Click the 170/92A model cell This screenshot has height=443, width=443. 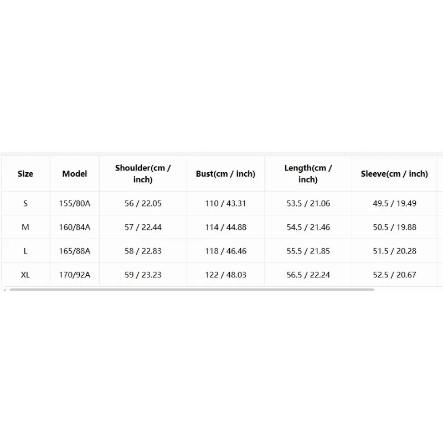click(x=75, y=275)
